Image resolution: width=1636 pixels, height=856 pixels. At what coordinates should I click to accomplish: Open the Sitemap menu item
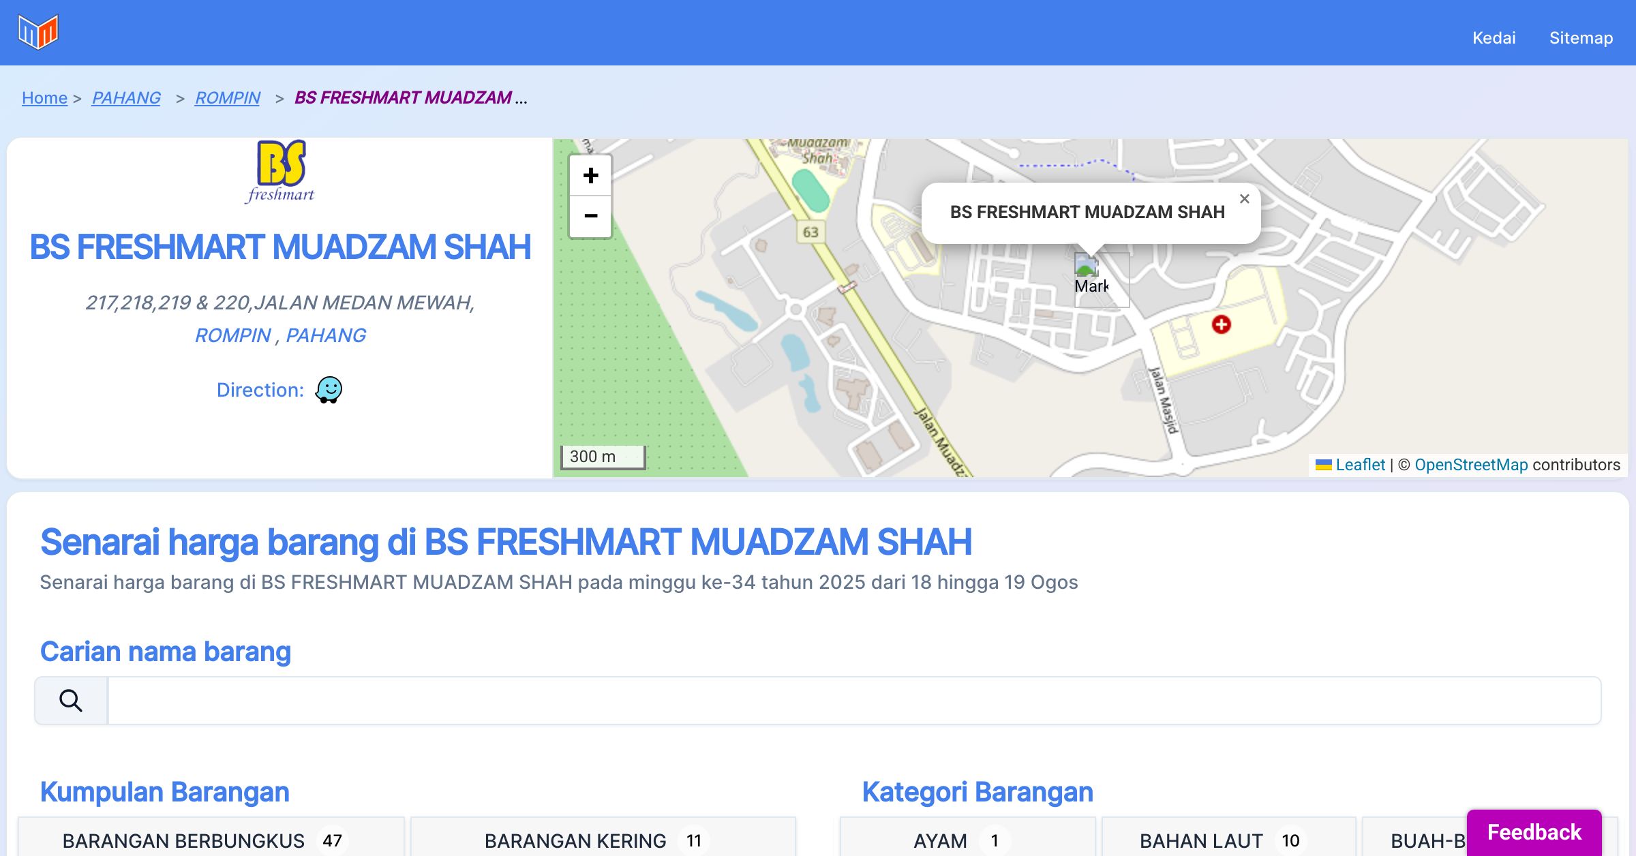pos(1581,38)
